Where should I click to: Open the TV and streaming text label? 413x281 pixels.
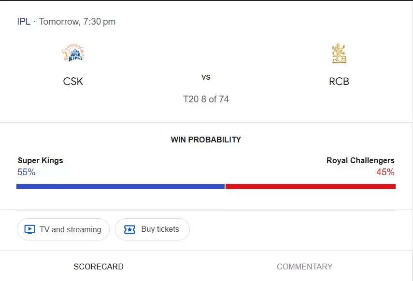click(70, 229)
